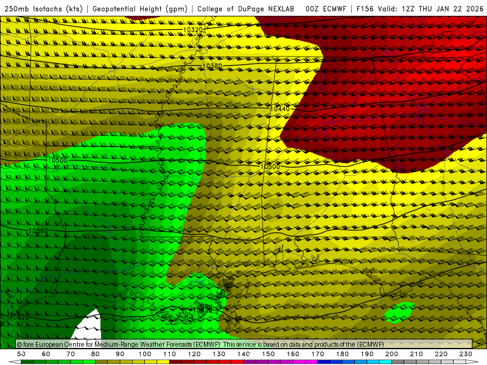Click the legend value 230
Image resolution: width=487 pixels, height=365 pixels.
(x=466, y=354)
